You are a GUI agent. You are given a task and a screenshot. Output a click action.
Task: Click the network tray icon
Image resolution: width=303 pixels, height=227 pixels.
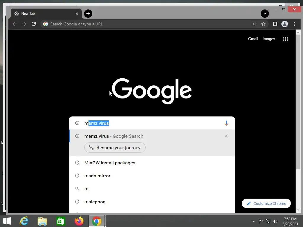pos(268,221)
